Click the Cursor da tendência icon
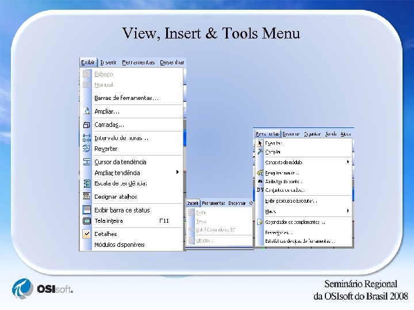 [x=87, y=162]
